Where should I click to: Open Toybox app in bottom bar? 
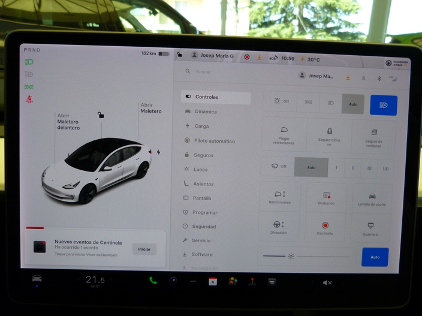(x=233, y=282)
